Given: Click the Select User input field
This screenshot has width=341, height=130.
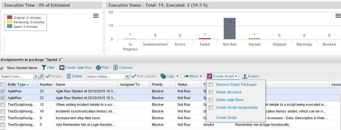Looking at the screenshot, I should click(17, 76).
